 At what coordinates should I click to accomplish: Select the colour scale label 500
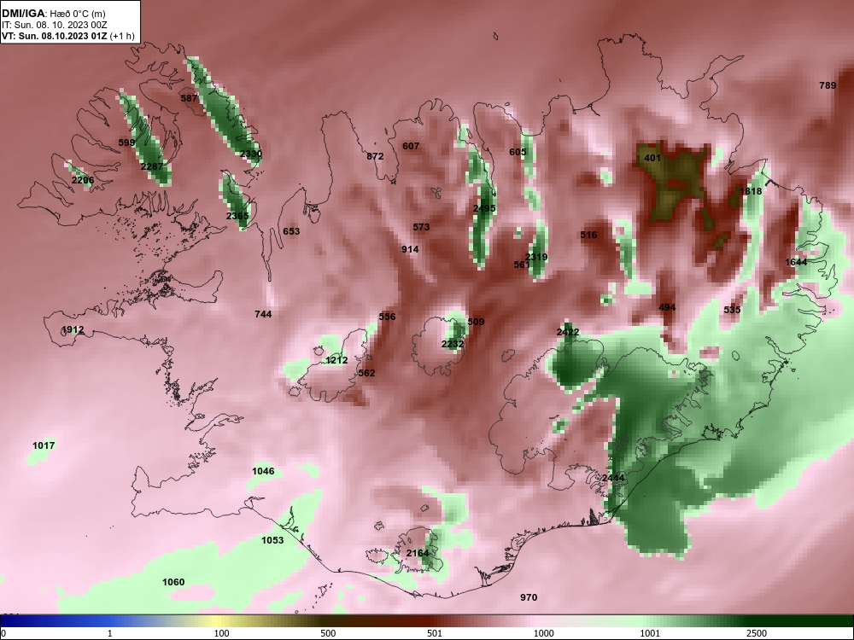coord(328,633)
